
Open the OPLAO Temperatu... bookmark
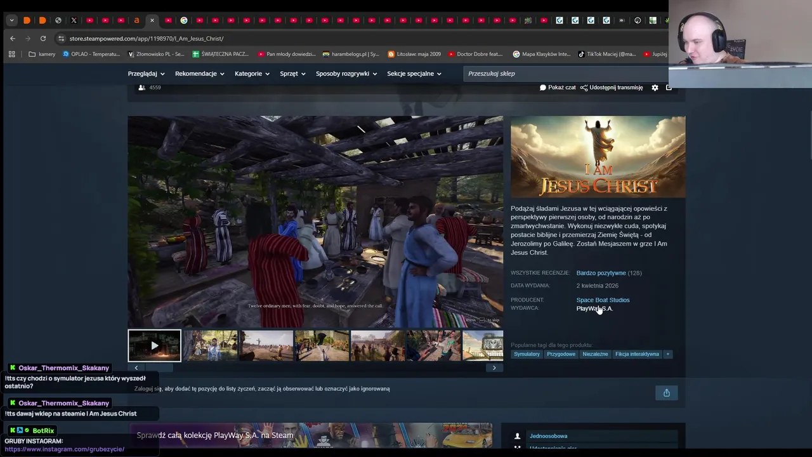91,54
